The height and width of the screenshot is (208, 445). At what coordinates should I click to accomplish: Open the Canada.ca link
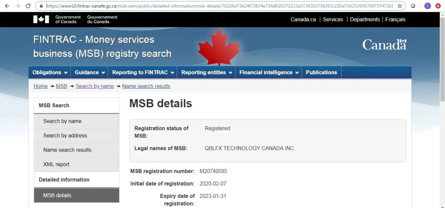pos(303,19)
